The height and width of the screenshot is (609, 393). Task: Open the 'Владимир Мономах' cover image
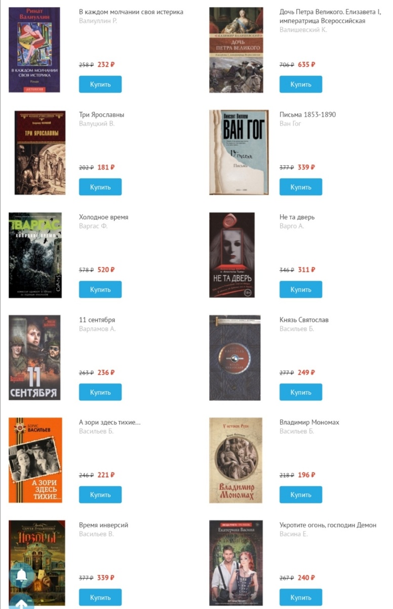pyautogui.click(x=235, y=460)
